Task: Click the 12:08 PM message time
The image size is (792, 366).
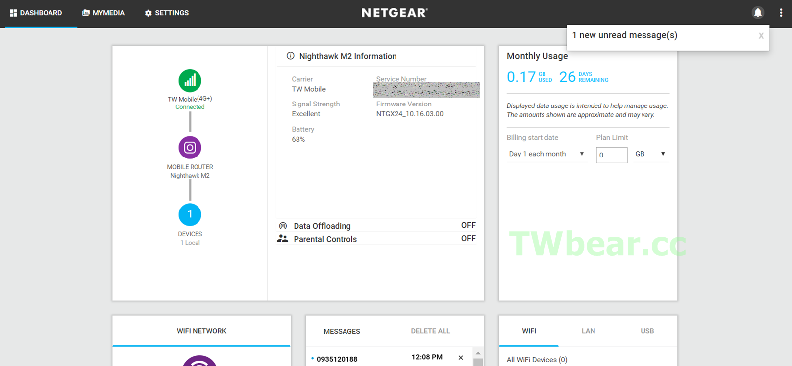Action: click(427, 357)
